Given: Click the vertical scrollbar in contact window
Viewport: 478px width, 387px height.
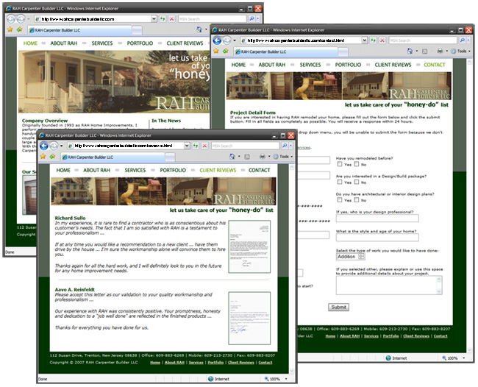Looking at the screenshot, I should (469, 205).
